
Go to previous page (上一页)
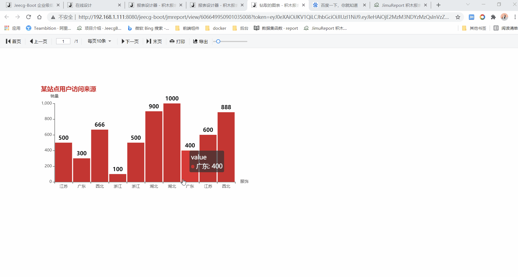pyautogui.click(x=38, y=41)
